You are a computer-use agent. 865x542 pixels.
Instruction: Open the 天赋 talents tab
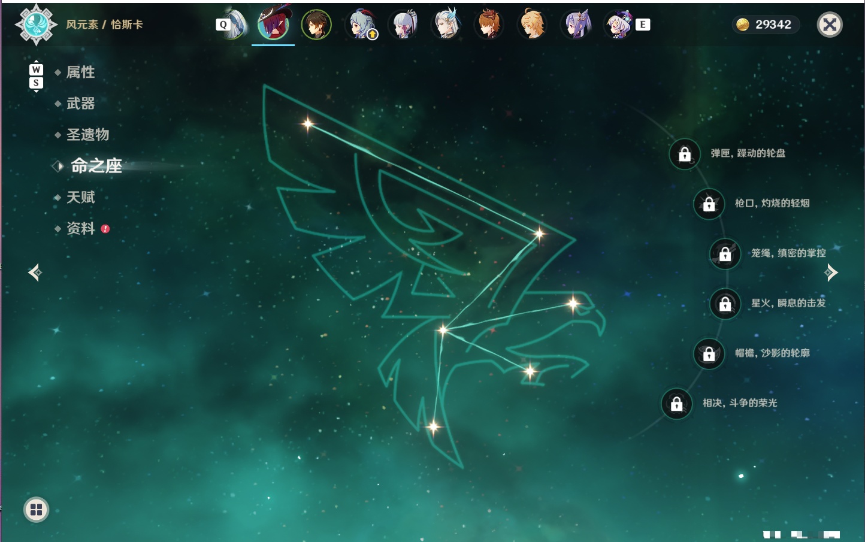(80, 197)
